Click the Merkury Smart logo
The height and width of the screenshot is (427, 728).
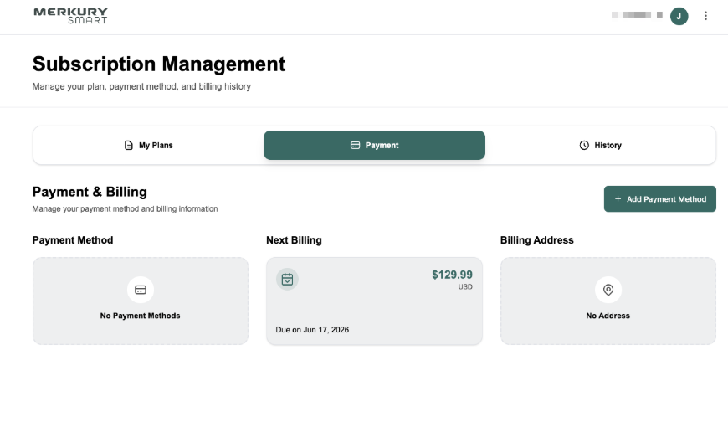(x=70, y=16)
